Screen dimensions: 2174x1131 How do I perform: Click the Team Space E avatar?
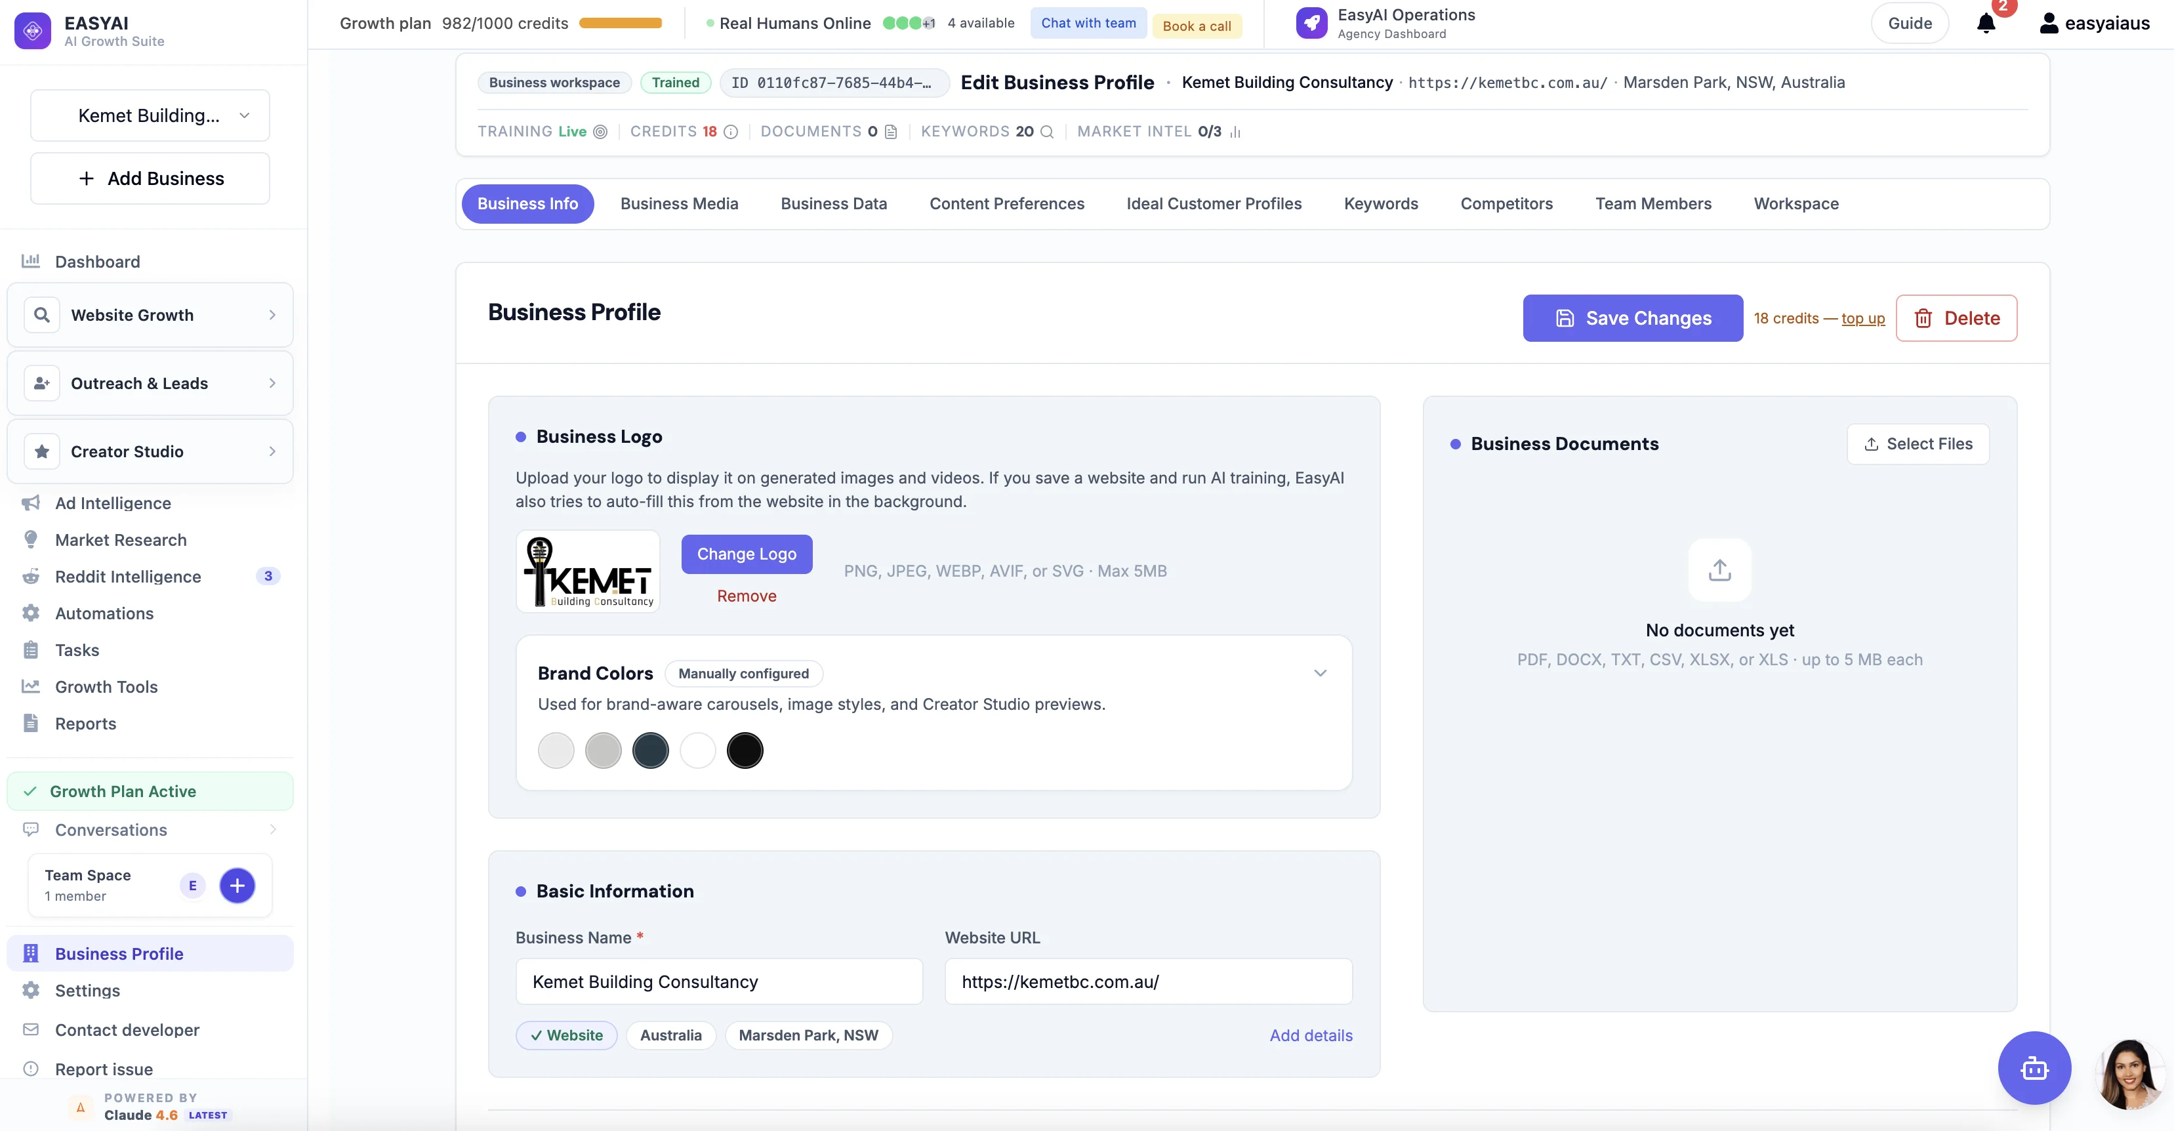click(x=192, y=886)
